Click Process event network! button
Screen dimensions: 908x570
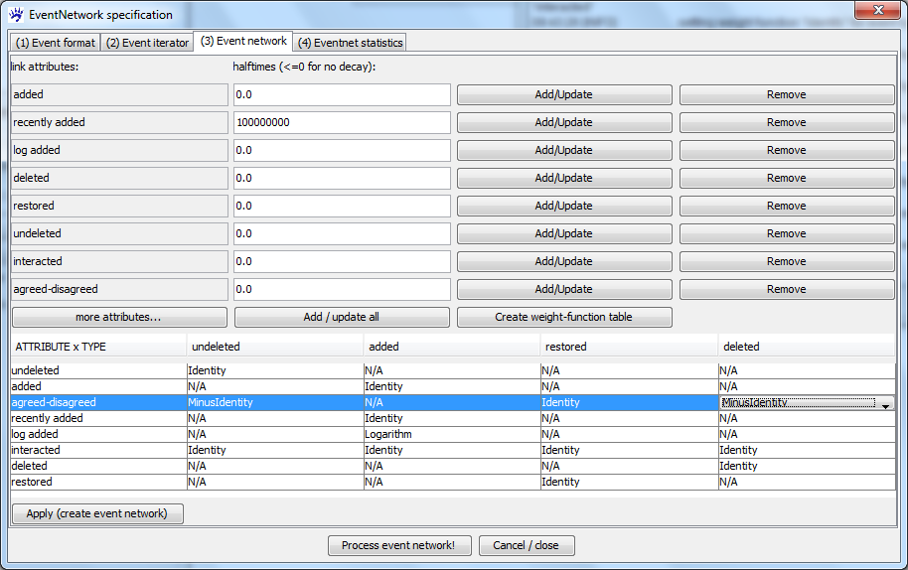tap(399, 546)
